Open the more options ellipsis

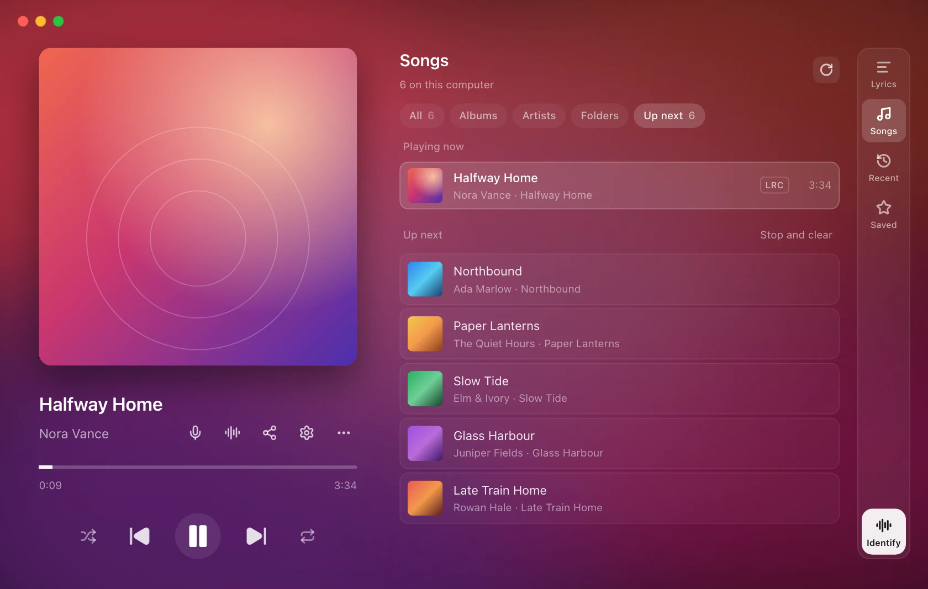(344, 433)
